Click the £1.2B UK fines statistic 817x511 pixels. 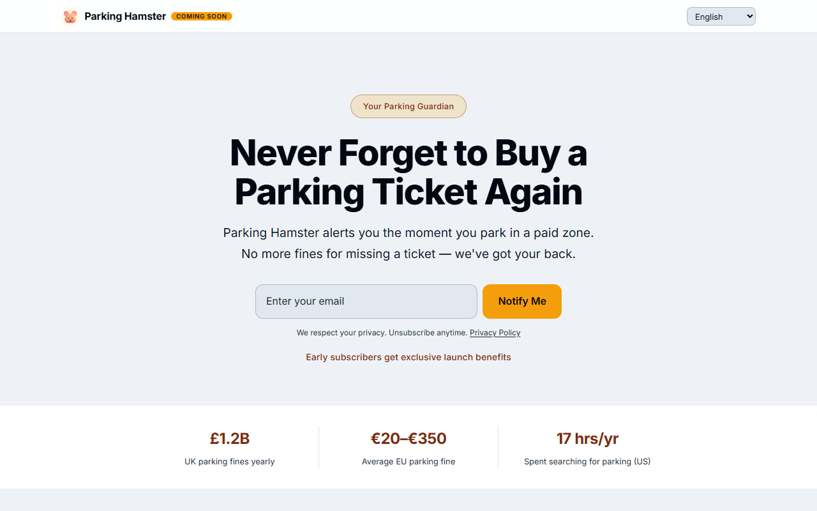pos(229,439)
